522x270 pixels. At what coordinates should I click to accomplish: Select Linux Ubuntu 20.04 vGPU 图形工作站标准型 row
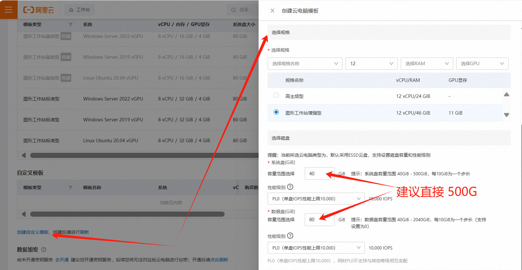point(138,141)
